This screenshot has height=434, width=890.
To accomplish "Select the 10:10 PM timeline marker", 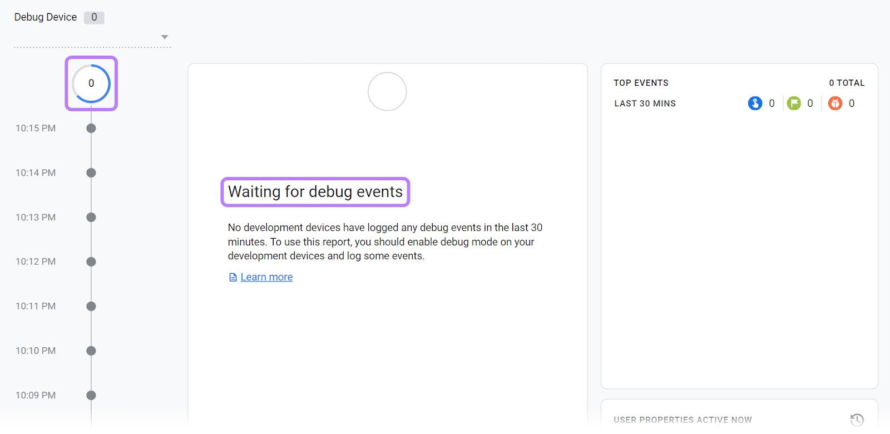I will click(91, 351).
